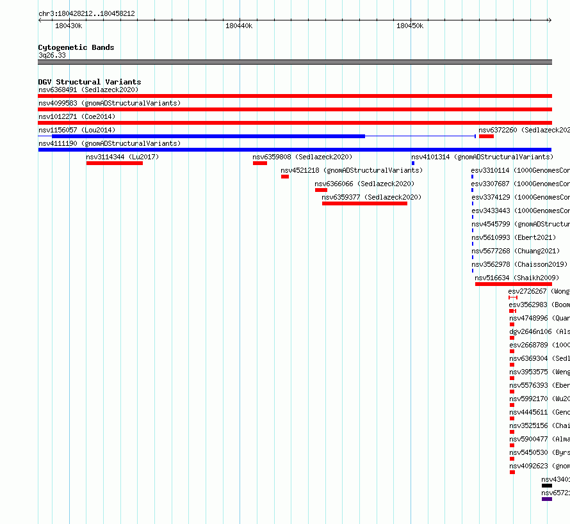Open nsv3562978 (Chaisson2019) label

click(x=519, y=264)
